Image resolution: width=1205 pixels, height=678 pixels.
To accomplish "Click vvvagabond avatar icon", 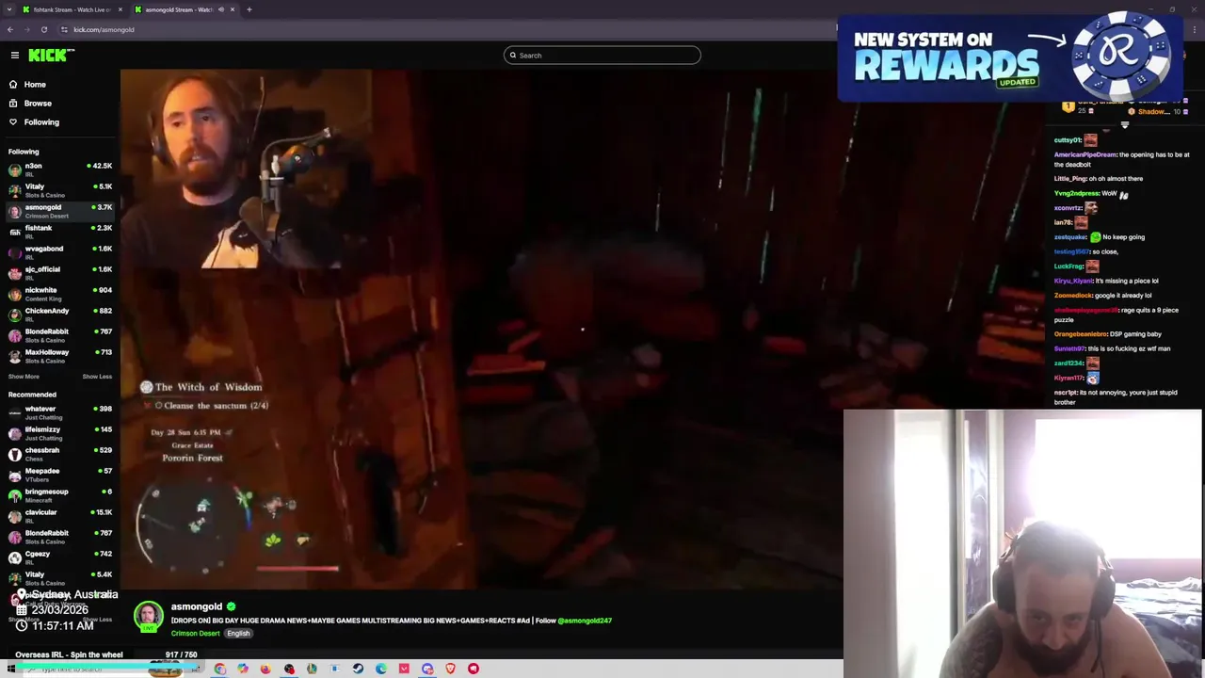I will tap(15, 253).
